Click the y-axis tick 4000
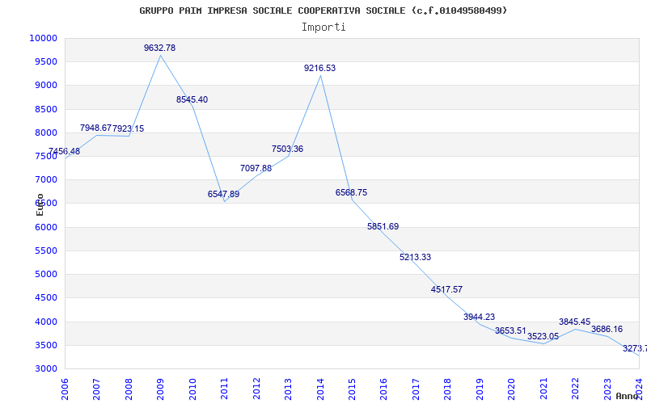 tap(45, 322)
